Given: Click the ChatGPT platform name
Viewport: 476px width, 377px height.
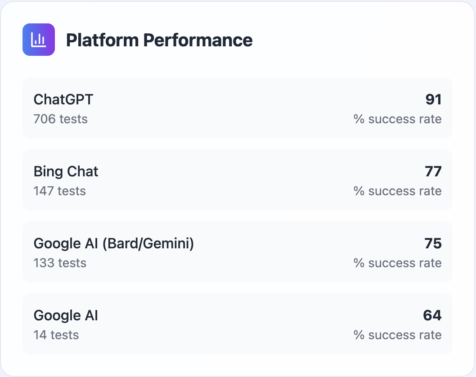Looking at the screenshot, I should [63, 99].
